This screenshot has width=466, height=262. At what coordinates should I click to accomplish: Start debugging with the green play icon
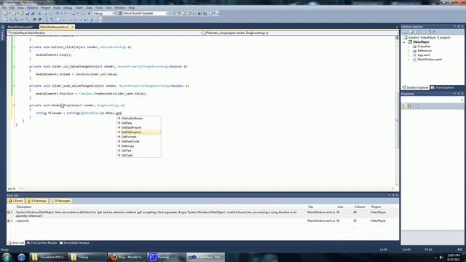coord(89,13)
